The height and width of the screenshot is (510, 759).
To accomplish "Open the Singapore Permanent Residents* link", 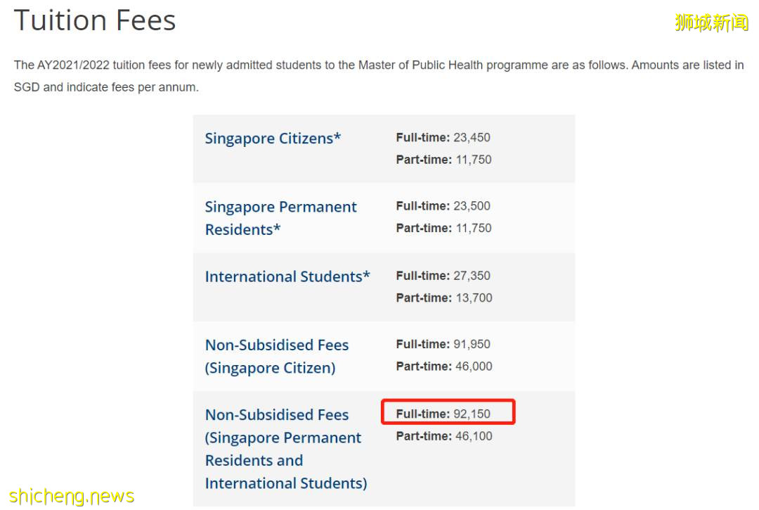I will pyautogui.click(x=280, y=218).
